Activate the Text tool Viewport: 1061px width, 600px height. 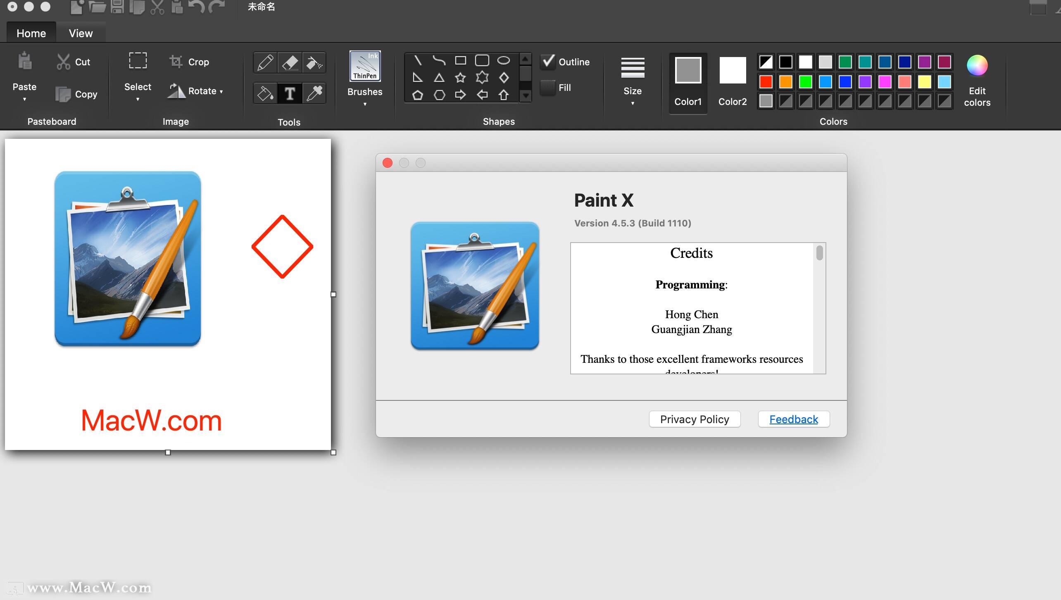point(290,93)
